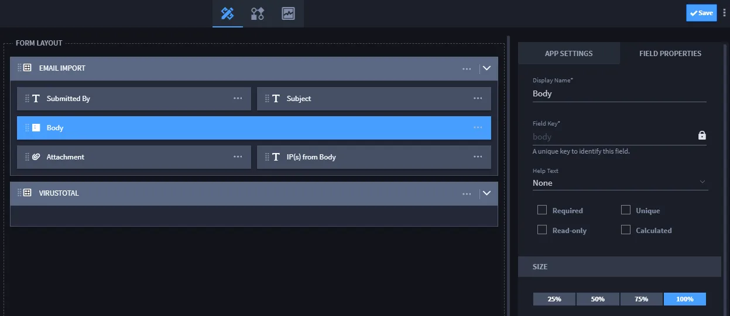This screenshot has height=316, width=730.
Task: Click the Body field type icon
Action: pos(36,128)
